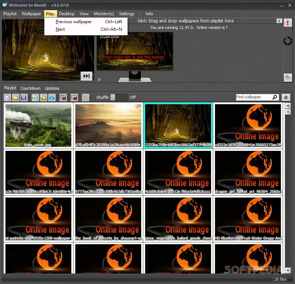Open the wrench and screwdriver tools icon
Viewport: 295px width, 284px height.
pyautogui.click(x=85, y=97)
